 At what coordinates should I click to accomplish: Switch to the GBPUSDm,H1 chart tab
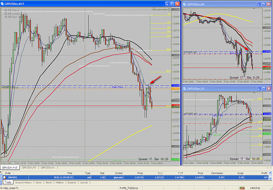[48, 168]
